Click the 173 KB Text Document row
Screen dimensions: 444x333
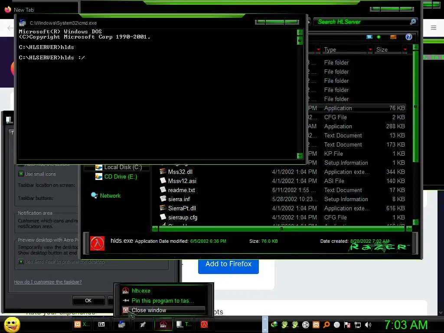tap(357, 144)
